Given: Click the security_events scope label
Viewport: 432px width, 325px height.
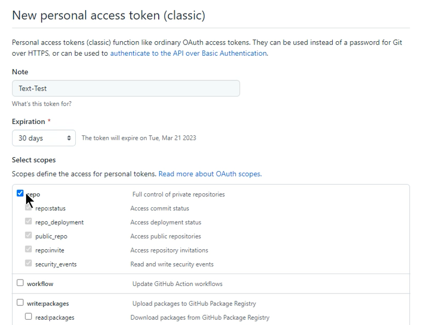Looking at the screenshot, I should 56,264.
